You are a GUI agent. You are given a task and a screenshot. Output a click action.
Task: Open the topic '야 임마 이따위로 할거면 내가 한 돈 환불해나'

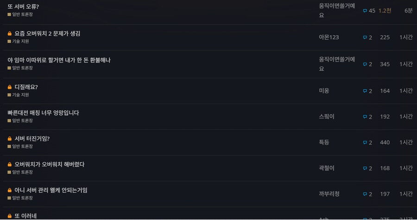pyautogui.click(x=59, y=60)
